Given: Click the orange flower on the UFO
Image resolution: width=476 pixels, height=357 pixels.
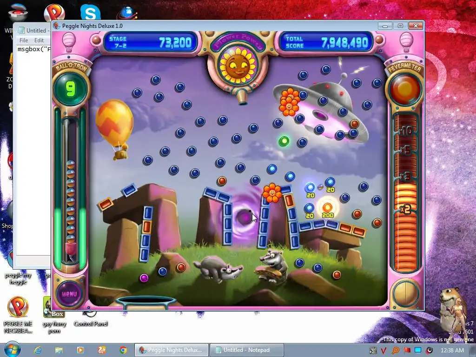Looking at the screenshot, I should click(x=289, y=102).
